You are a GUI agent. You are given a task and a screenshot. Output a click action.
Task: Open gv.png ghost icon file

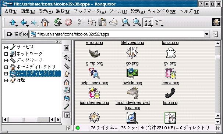point(170,56)
